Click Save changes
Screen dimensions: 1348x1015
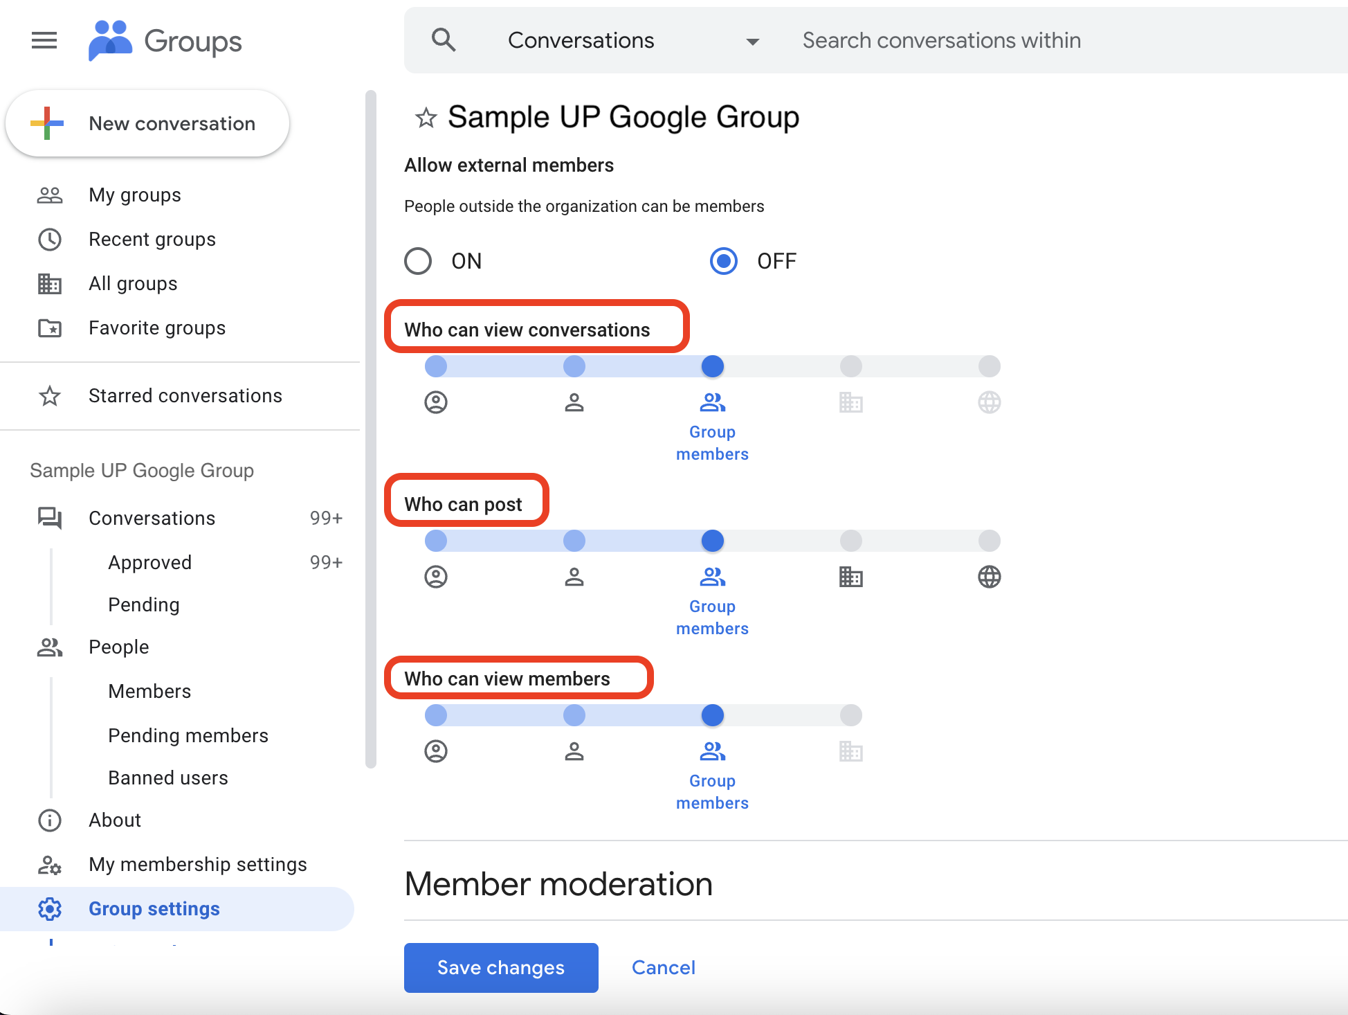click(x=501, y=968)
